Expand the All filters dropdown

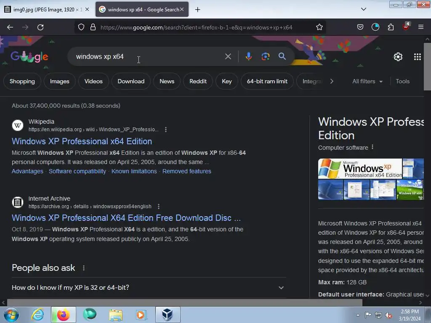[x=367, y=81]
